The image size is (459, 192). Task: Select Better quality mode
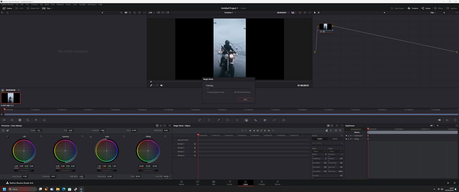coord(335,138)
